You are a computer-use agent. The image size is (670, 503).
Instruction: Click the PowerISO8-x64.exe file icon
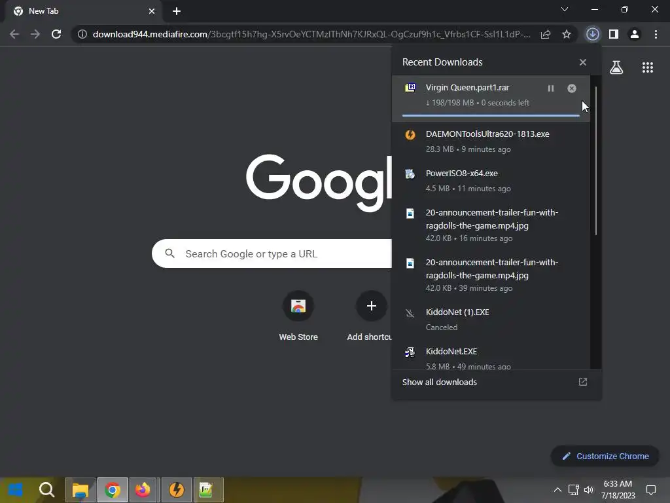tap(410, 174)
